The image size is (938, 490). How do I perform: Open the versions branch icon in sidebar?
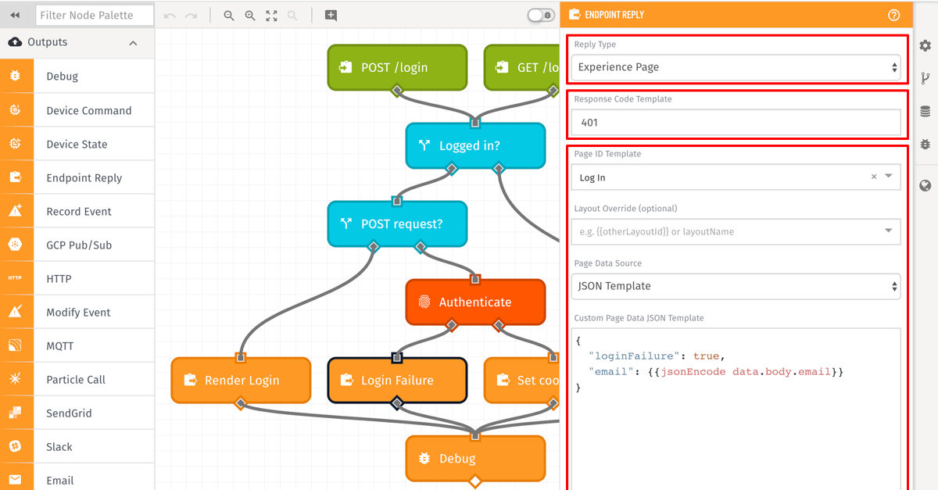pyautogui.click(x=925, y=78)
